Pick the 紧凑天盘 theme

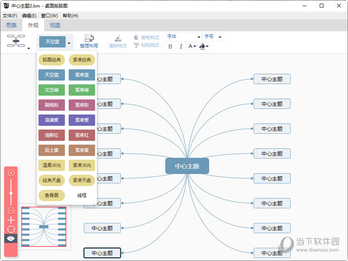point(82,180)
